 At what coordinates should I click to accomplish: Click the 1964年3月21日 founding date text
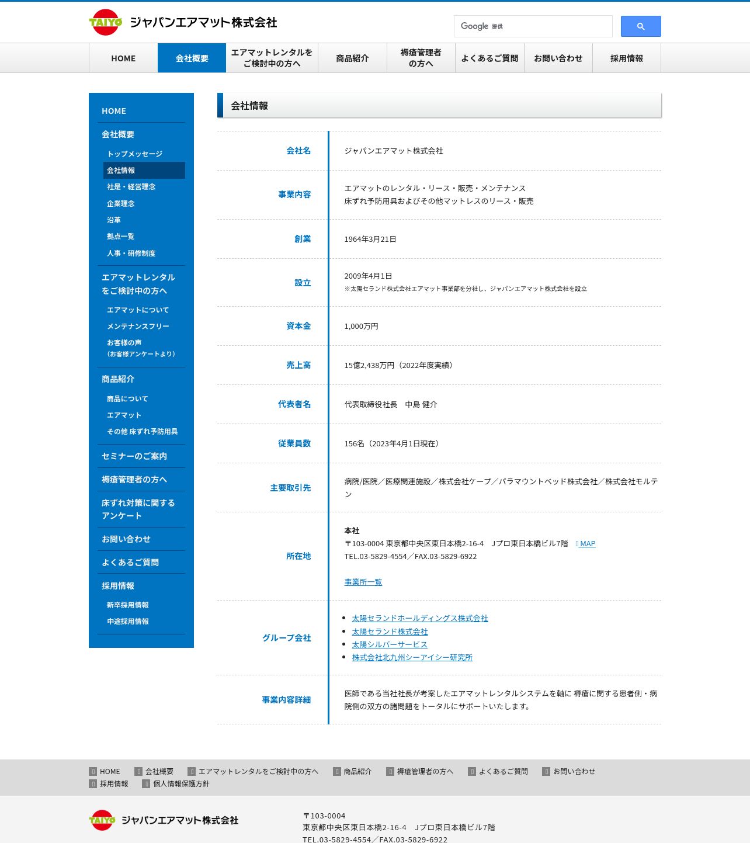tap(370, 239)
